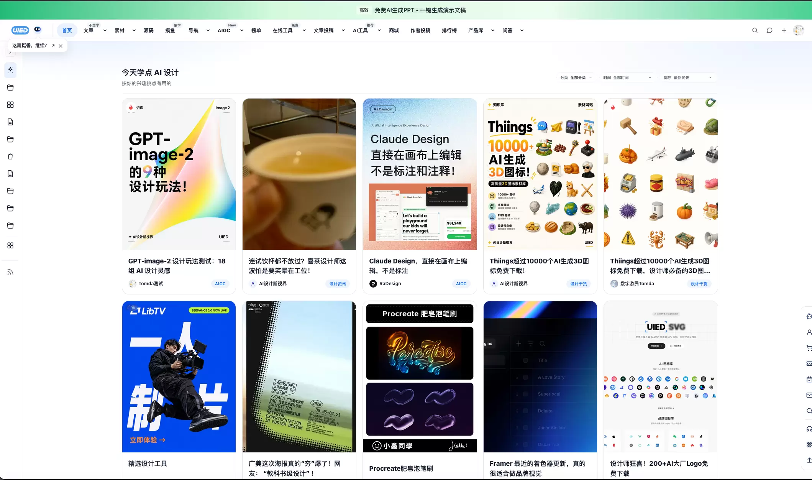Open the 排行榜 menu item
The height and width of the screenshot is (480, 812).
pyautogui.click(x=449, y=31)
